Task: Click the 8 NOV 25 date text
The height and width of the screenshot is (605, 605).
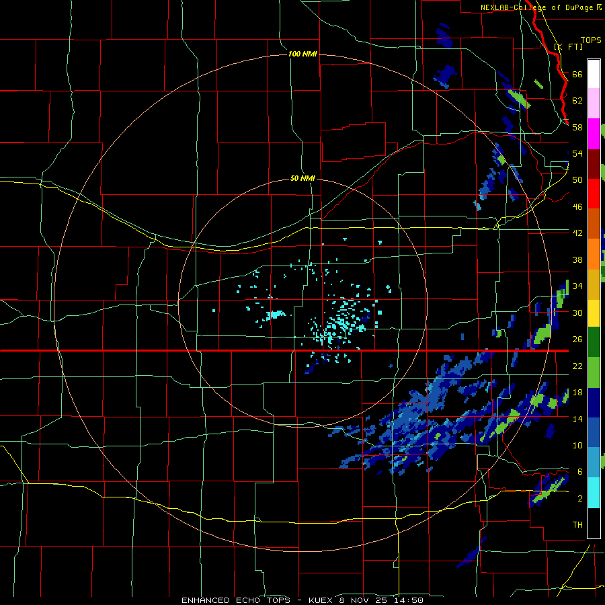Action: 364,600
